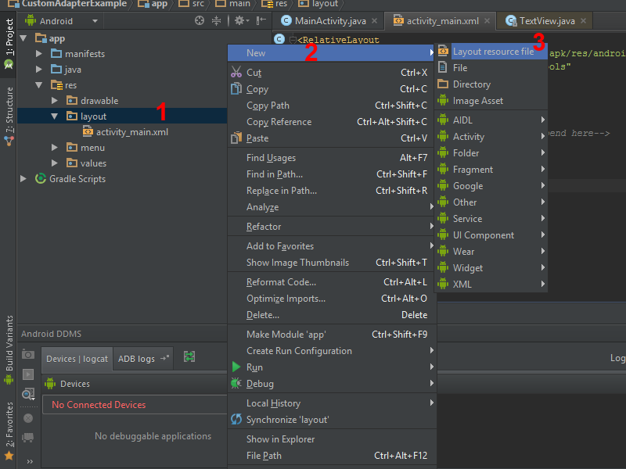Click the screen capture camera icon in DDMS

click(28, 355)
